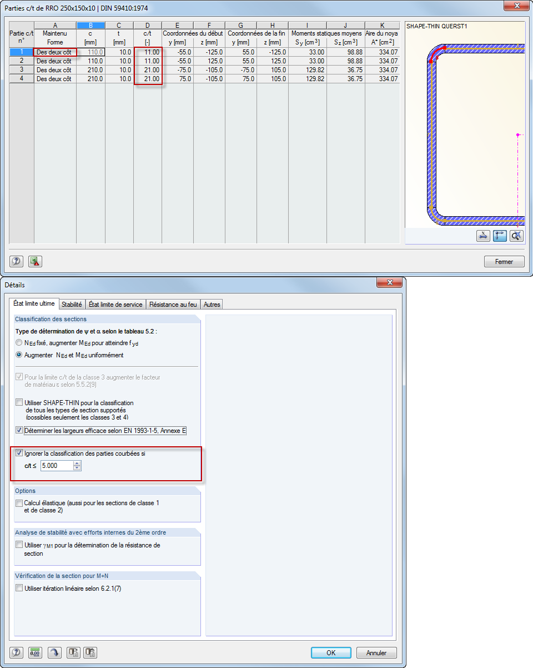
Task: Click the c/t ≤ 5.000 input field
Action: 57,466
